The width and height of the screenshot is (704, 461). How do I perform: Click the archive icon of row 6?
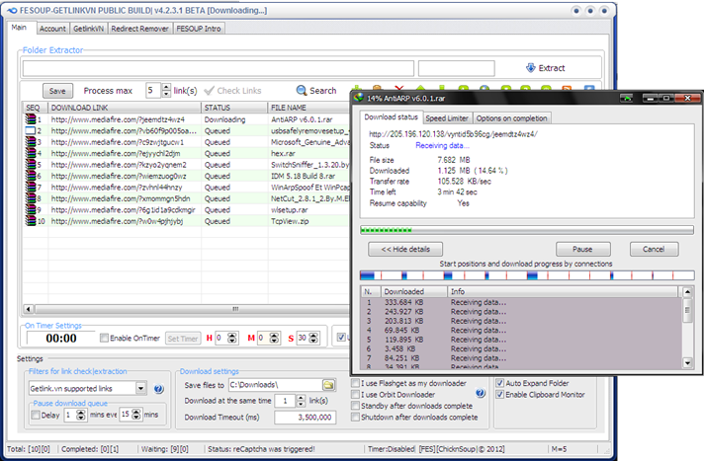(x=31, y=176)
